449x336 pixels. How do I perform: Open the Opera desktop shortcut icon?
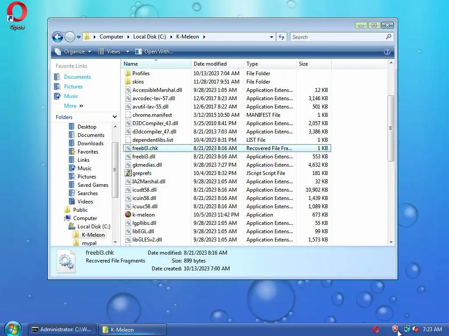(17, 16)
